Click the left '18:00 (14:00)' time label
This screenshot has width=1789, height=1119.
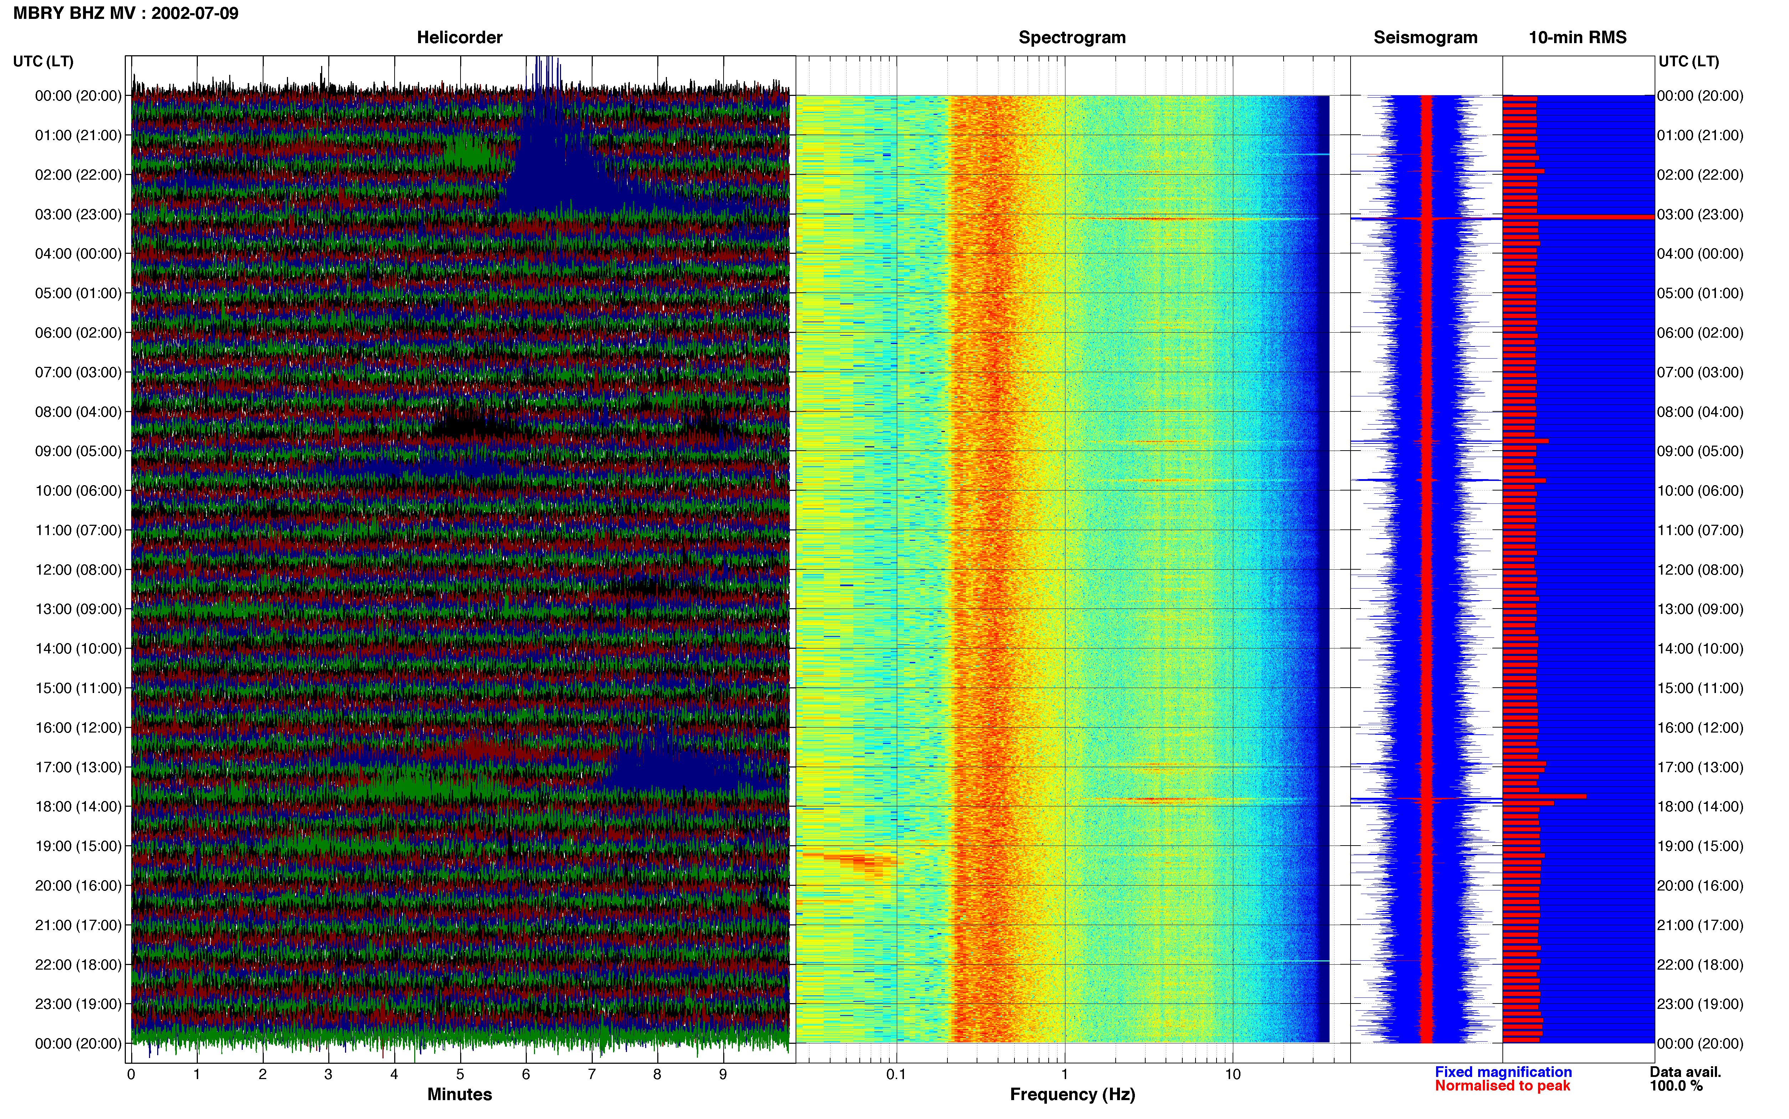click(x=78, y=807)
